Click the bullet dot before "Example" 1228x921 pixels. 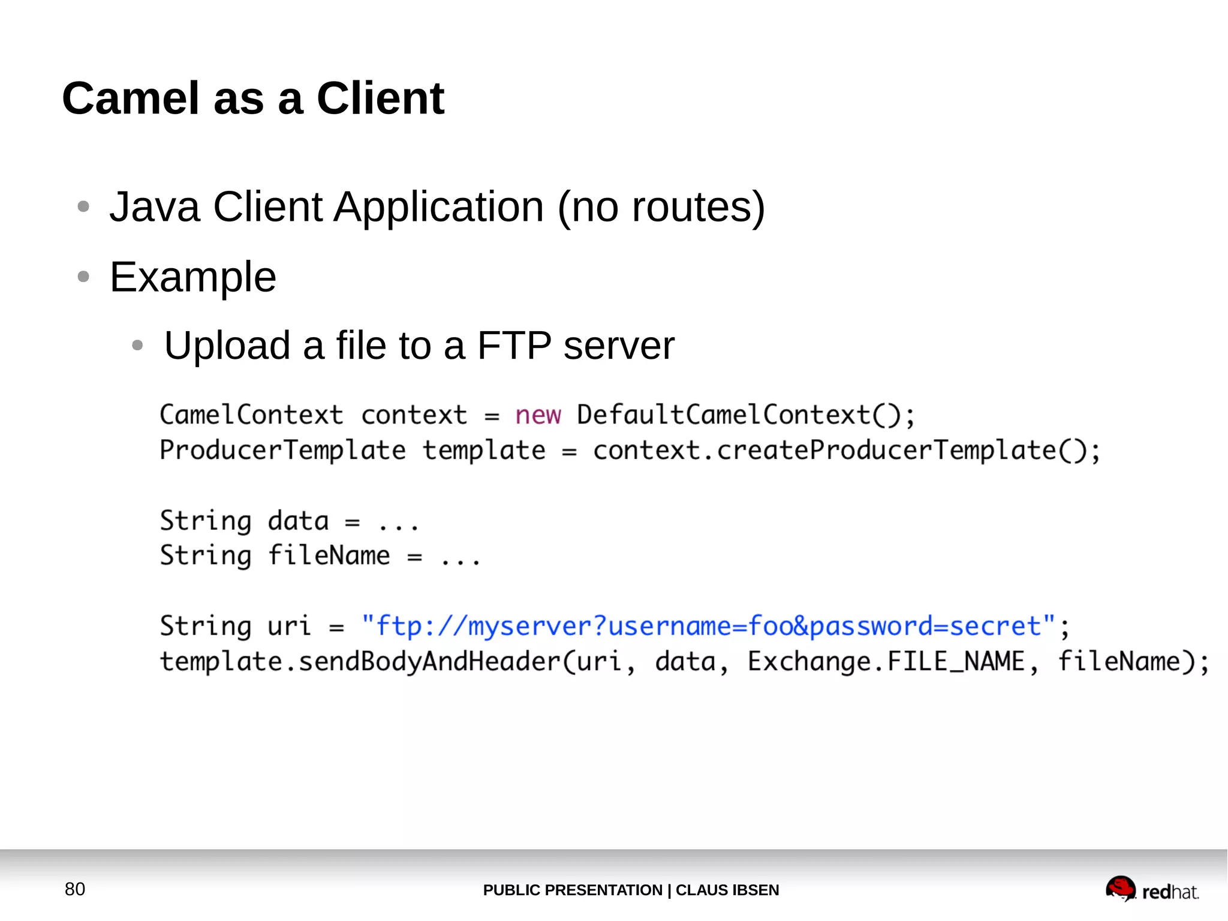pos(84,277)
